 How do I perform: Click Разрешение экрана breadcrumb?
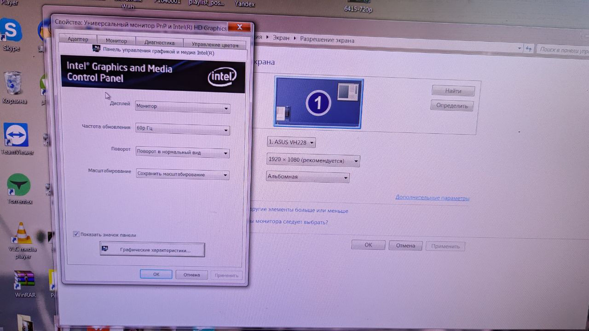coord(327,40)
